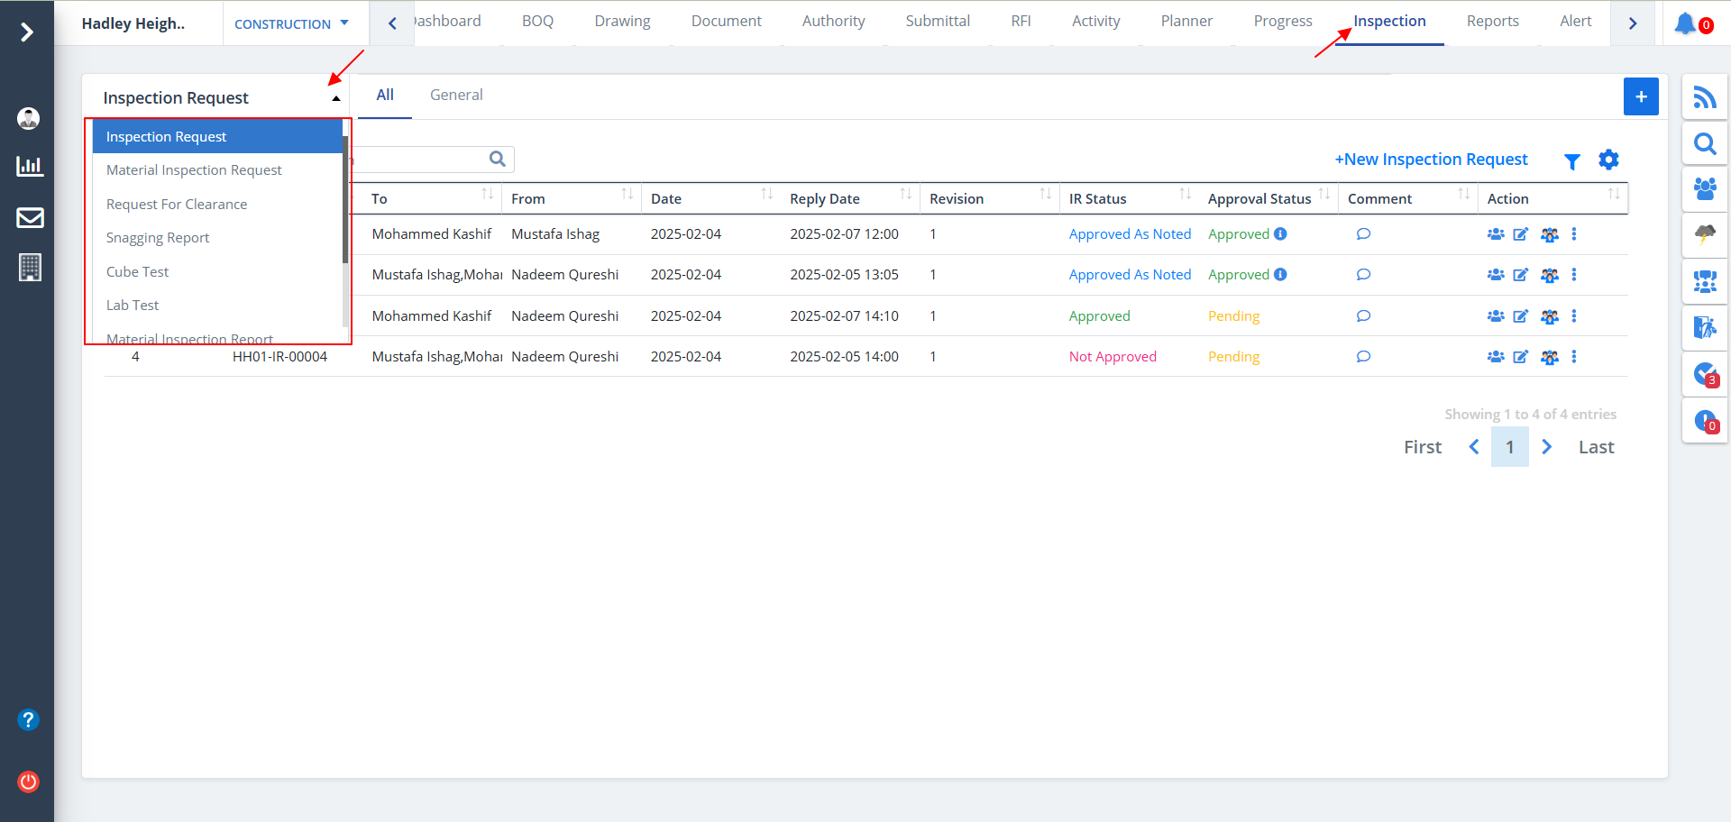Open more options dots in fourth row

(1574, 357)
